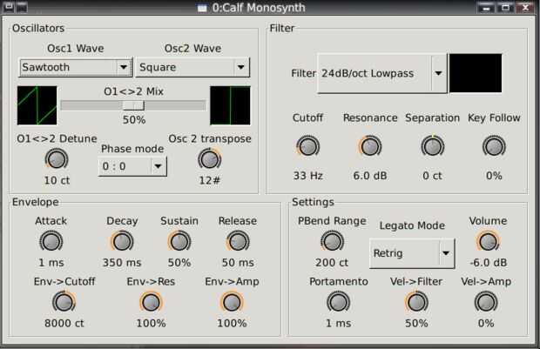
Task: Open the Legato Mode dropdown showing Retrig
Action: tap(412, 253)
